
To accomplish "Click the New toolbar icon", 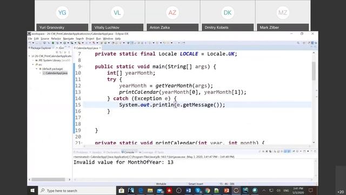I will click(30, 43).
